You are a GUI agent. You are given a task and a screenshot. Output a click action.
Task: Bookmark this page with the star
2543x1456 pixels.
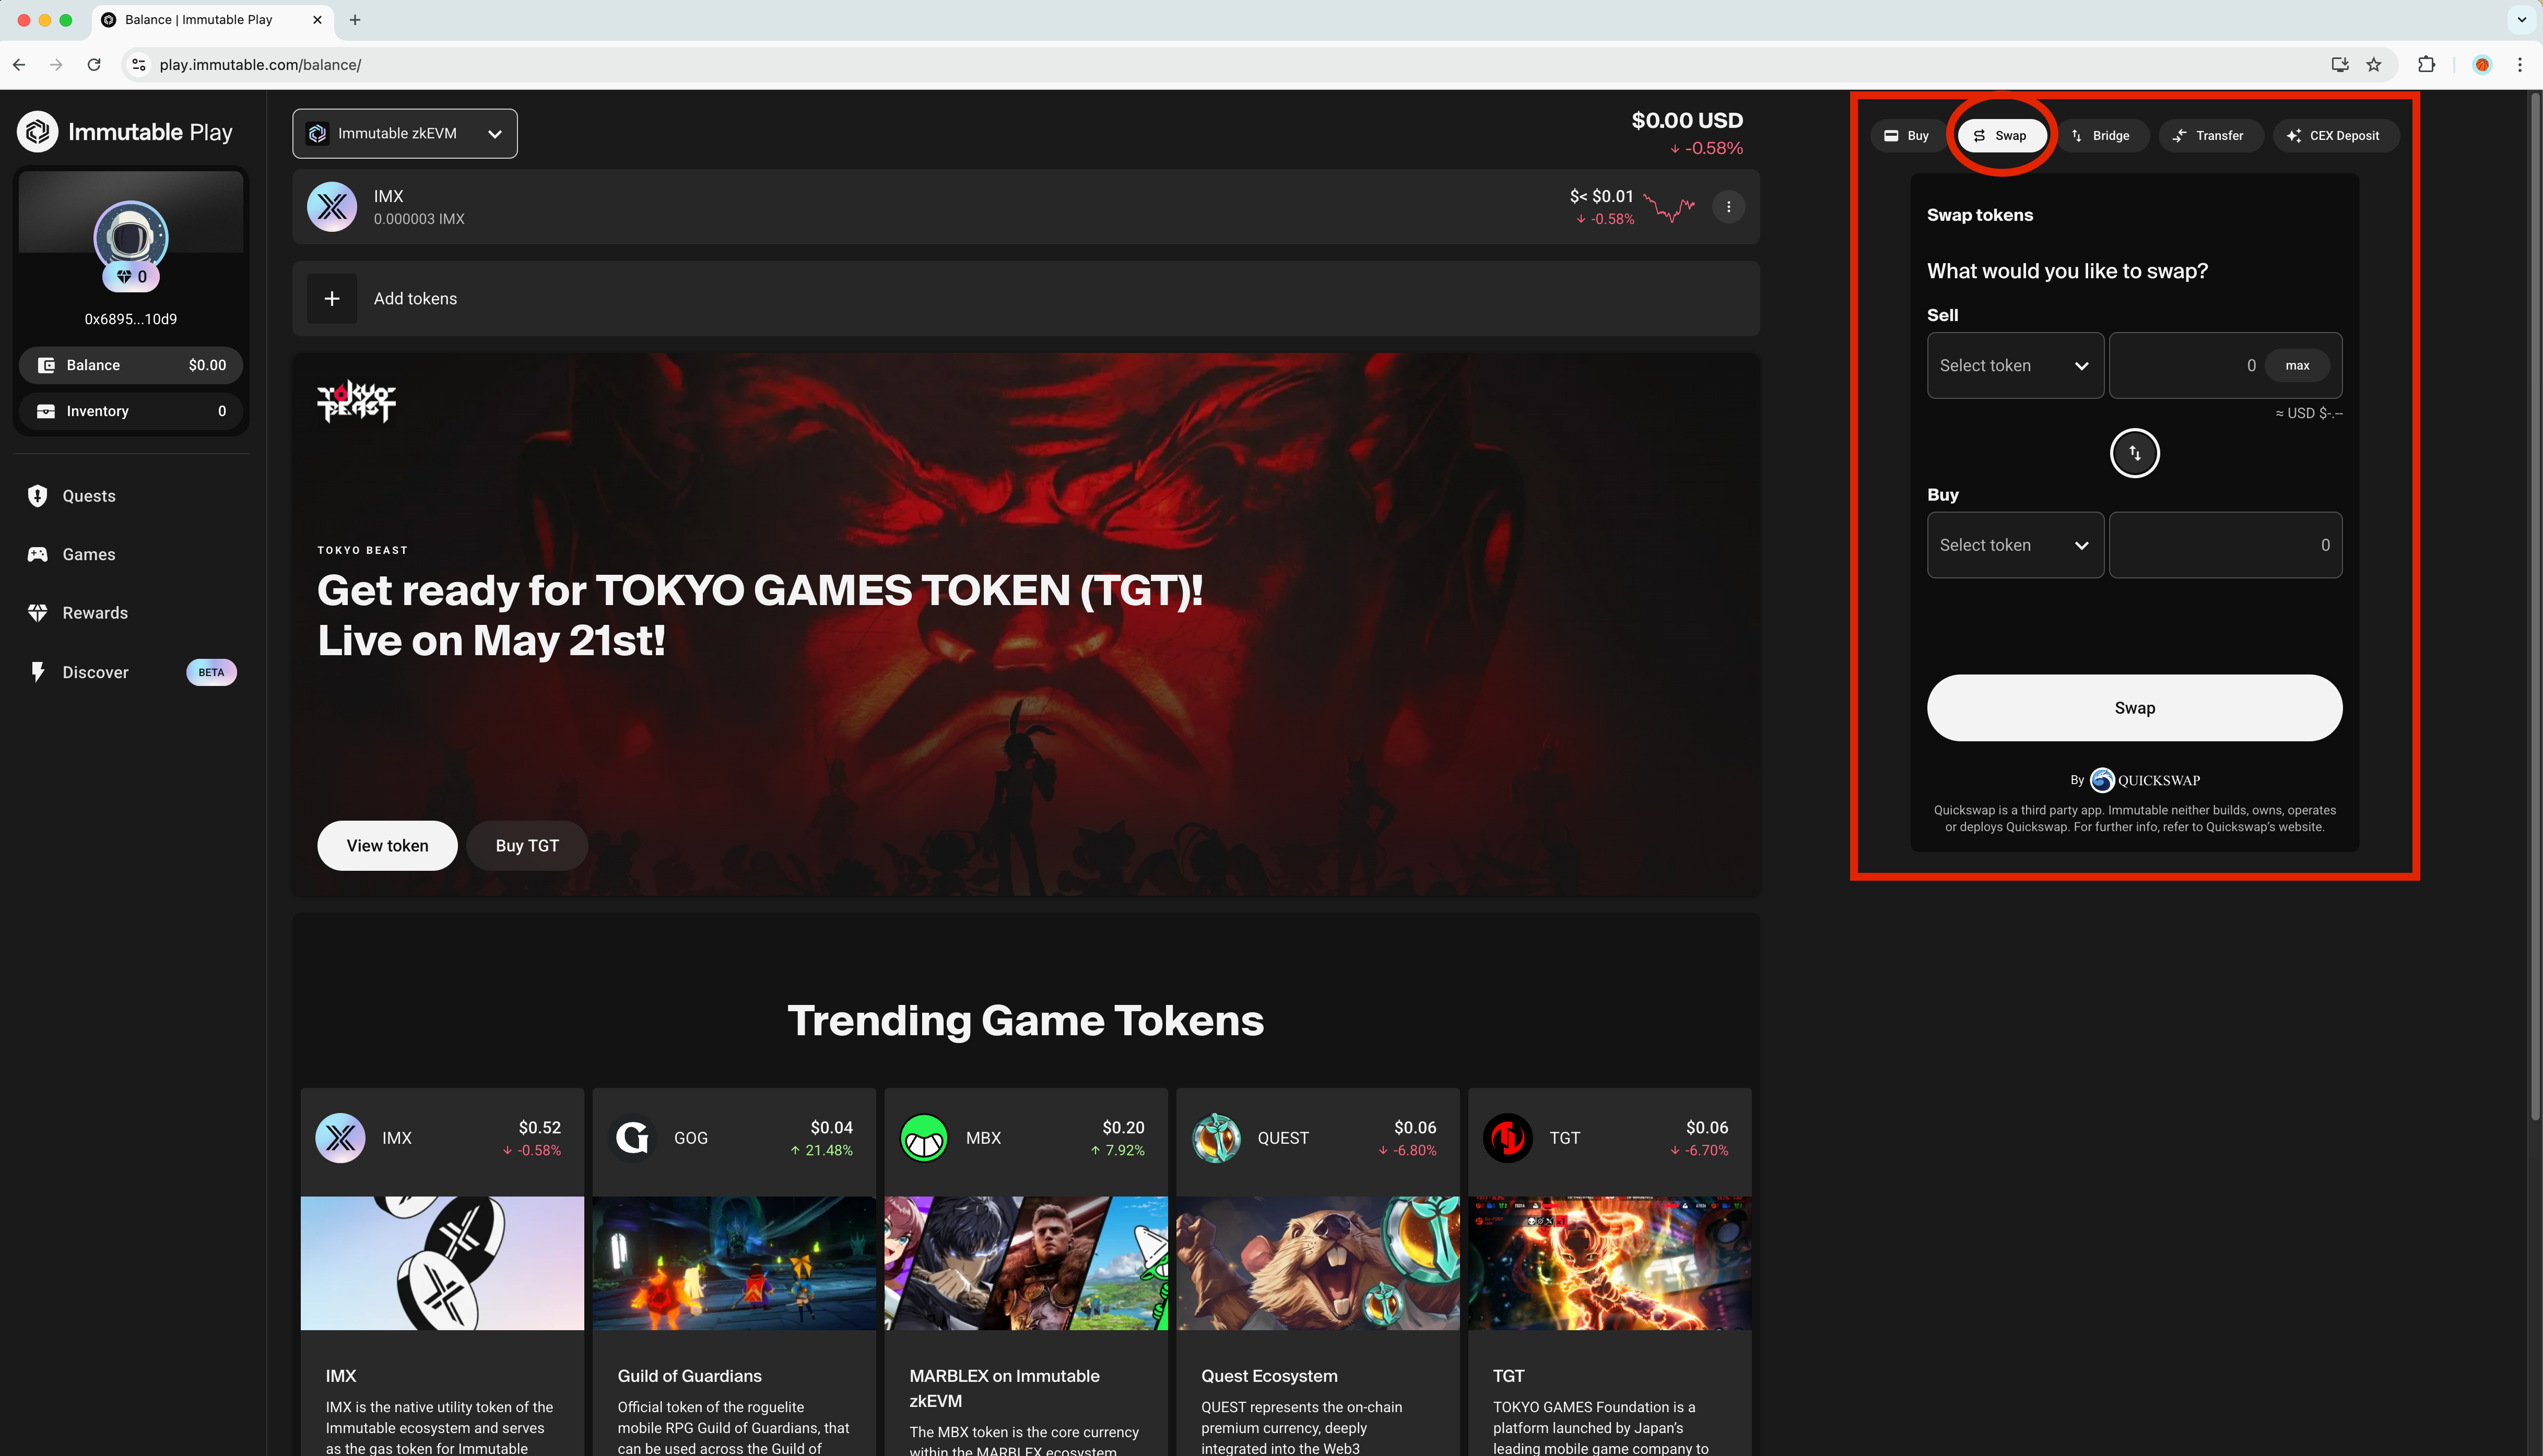pos(2374,65)
